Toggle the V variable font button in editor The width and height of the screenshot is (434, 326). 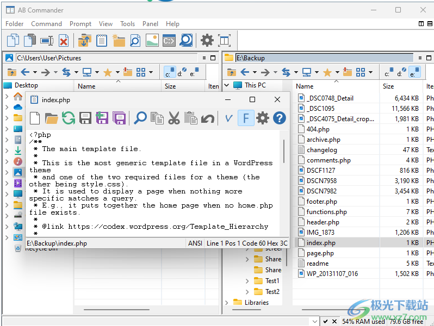coord(228,118)
